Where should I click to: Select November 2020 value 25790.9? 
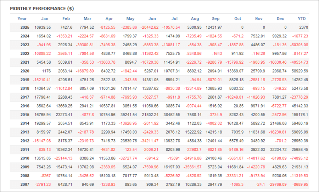click(257, 71)
